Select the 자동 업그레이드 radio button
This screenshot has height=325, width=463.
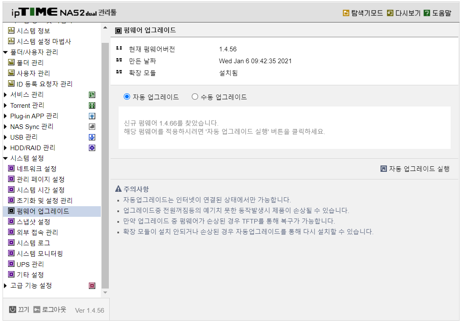pos(127,97)
